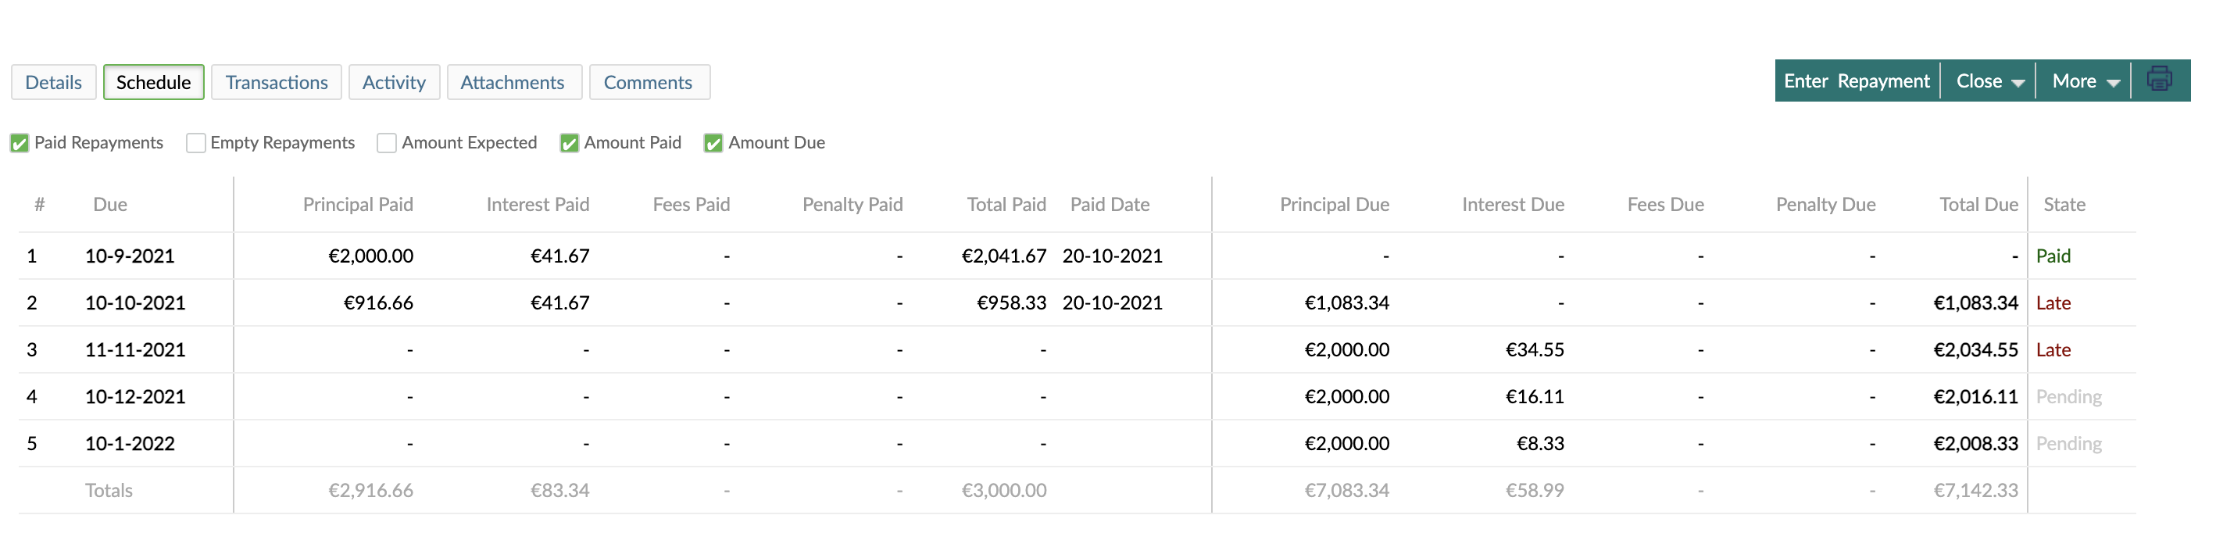Open the Transactions tab

pyautogui.click(x=276, y=82)
